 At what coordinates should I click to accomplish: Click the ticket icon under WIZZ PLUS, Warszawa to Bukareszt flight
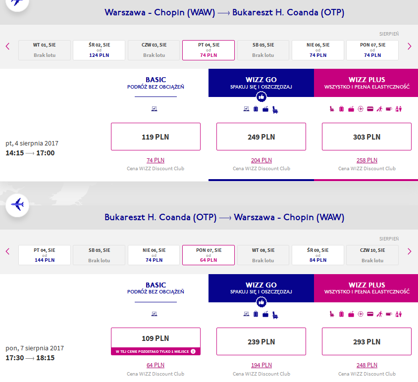click(x=389, y=109)
